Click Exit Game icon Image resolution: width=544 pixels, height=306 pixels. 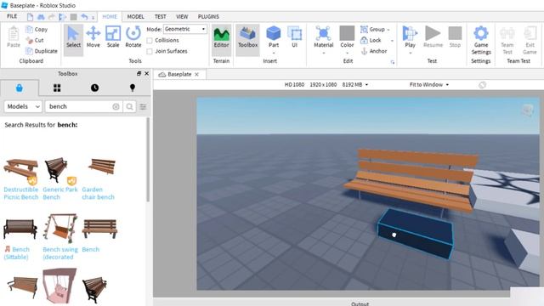(530, 40)
